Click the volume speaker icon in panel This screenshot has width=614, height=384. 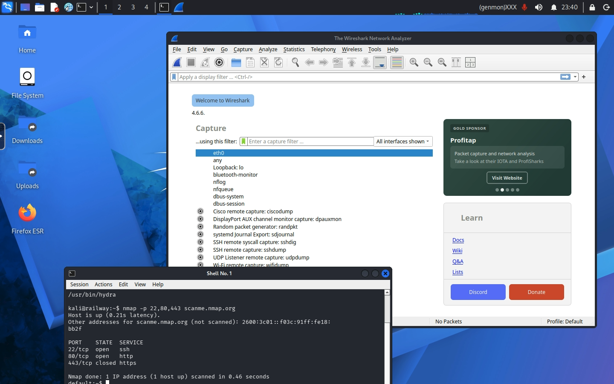coord(539,7)
